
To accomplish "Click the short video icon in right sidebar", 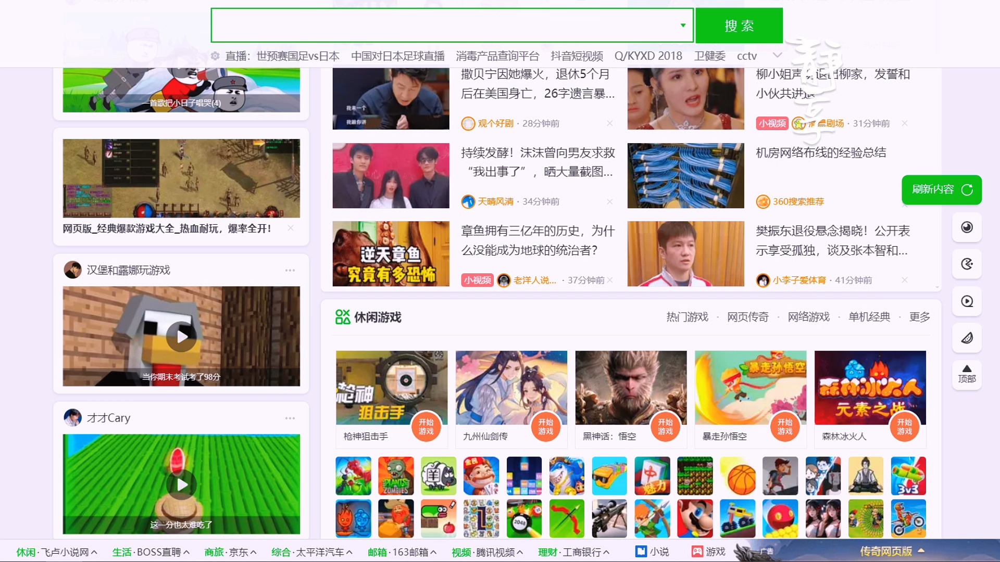I will tap(967, 301).
